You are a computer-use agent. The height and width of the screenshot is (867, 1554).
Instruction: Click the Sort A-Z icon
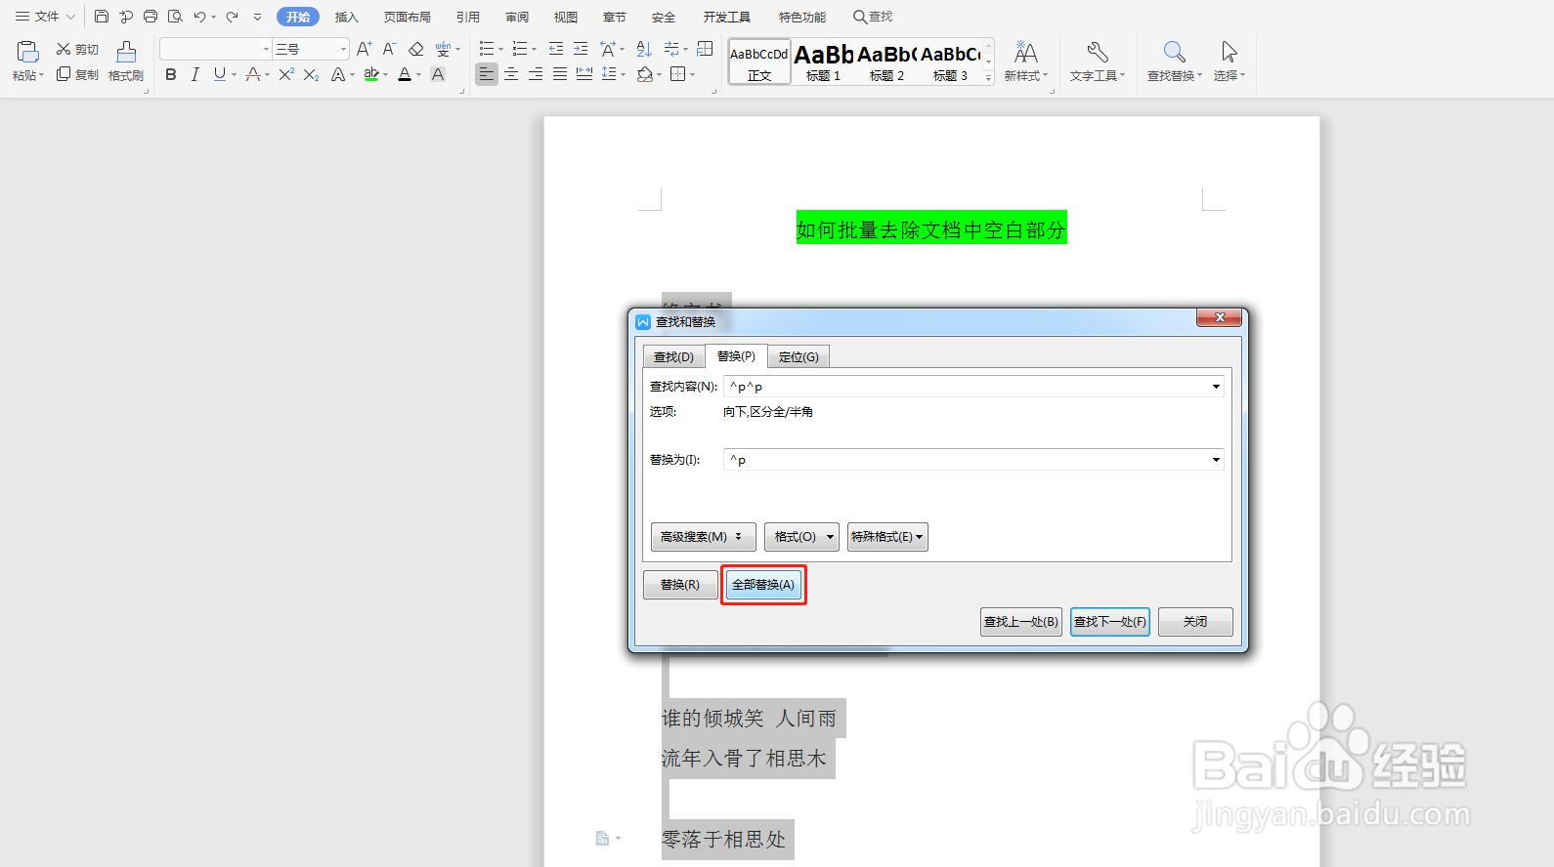click(x=644, y=49)
